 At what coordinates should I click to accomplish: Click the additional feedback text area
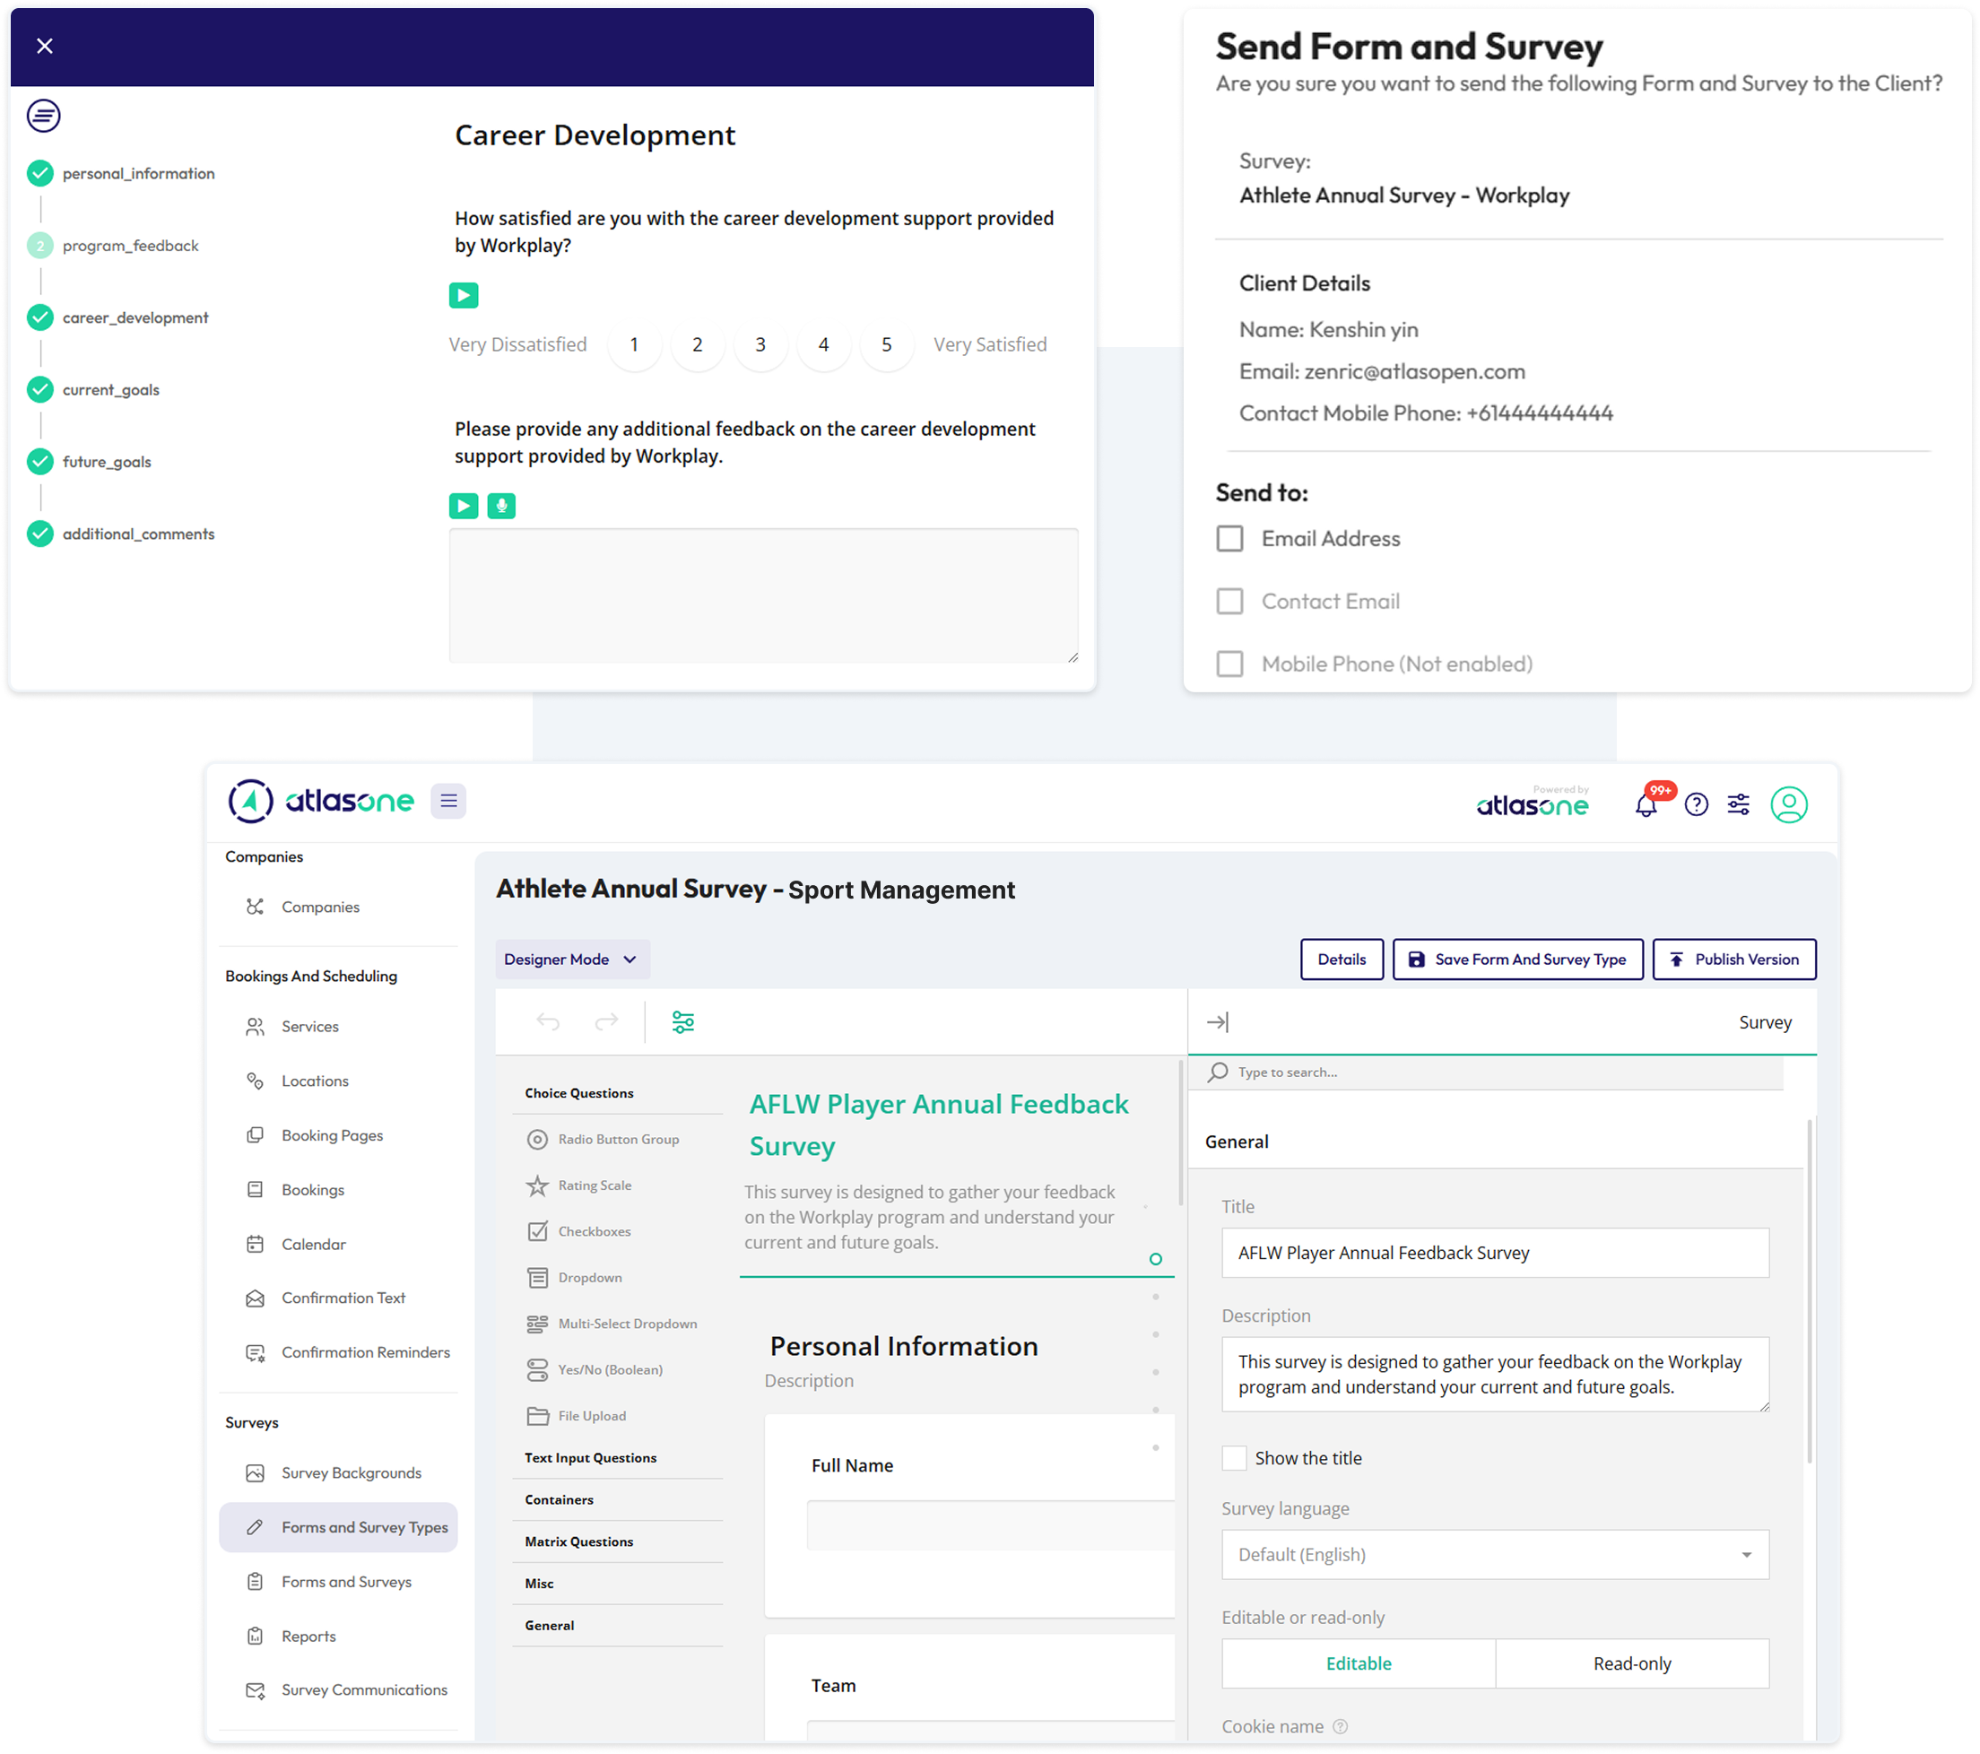pyautogui.click(x=763, y=595)
